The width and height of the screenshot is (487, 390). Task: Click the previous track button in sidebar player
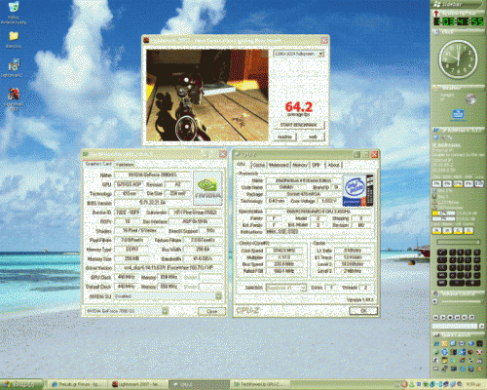point(435,317)
